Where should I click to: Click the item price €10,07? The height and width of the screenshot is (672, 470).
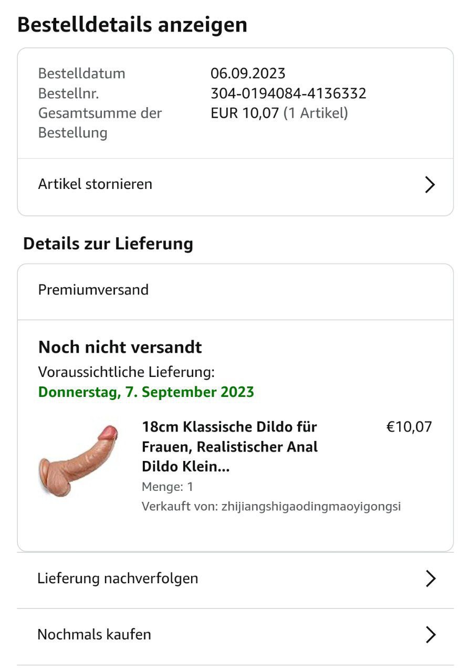(x=409, y=427)
